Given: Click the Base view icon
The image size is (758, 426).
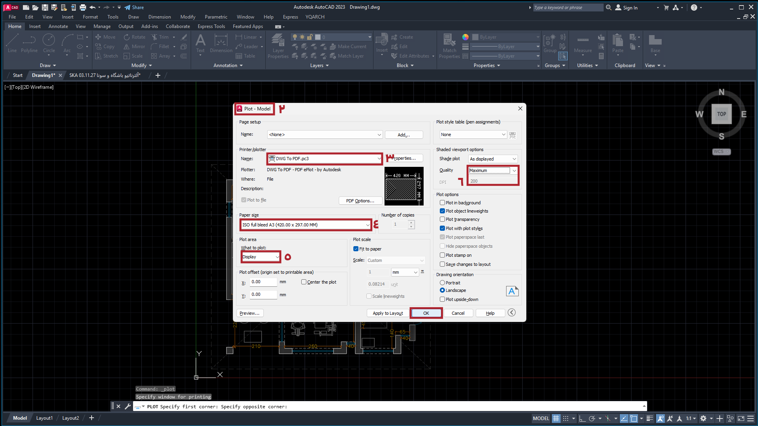Looking at the screenshot, I should 655,43.
